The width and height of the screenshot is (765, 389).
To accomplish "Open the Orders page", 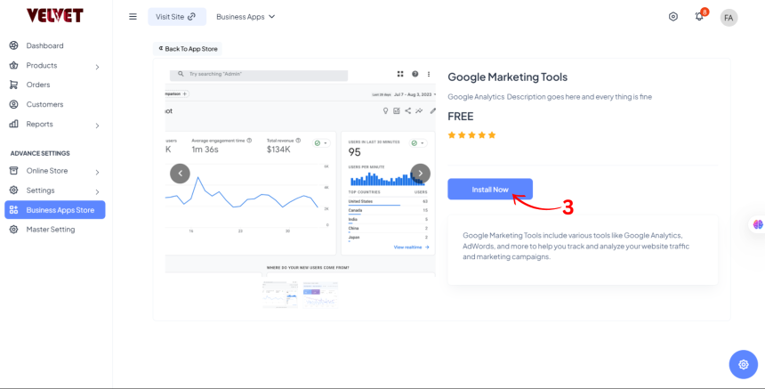I will point(38,85).
